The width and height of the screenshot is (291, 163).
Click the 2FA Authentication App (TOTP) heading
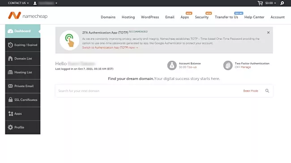[105, 33]
